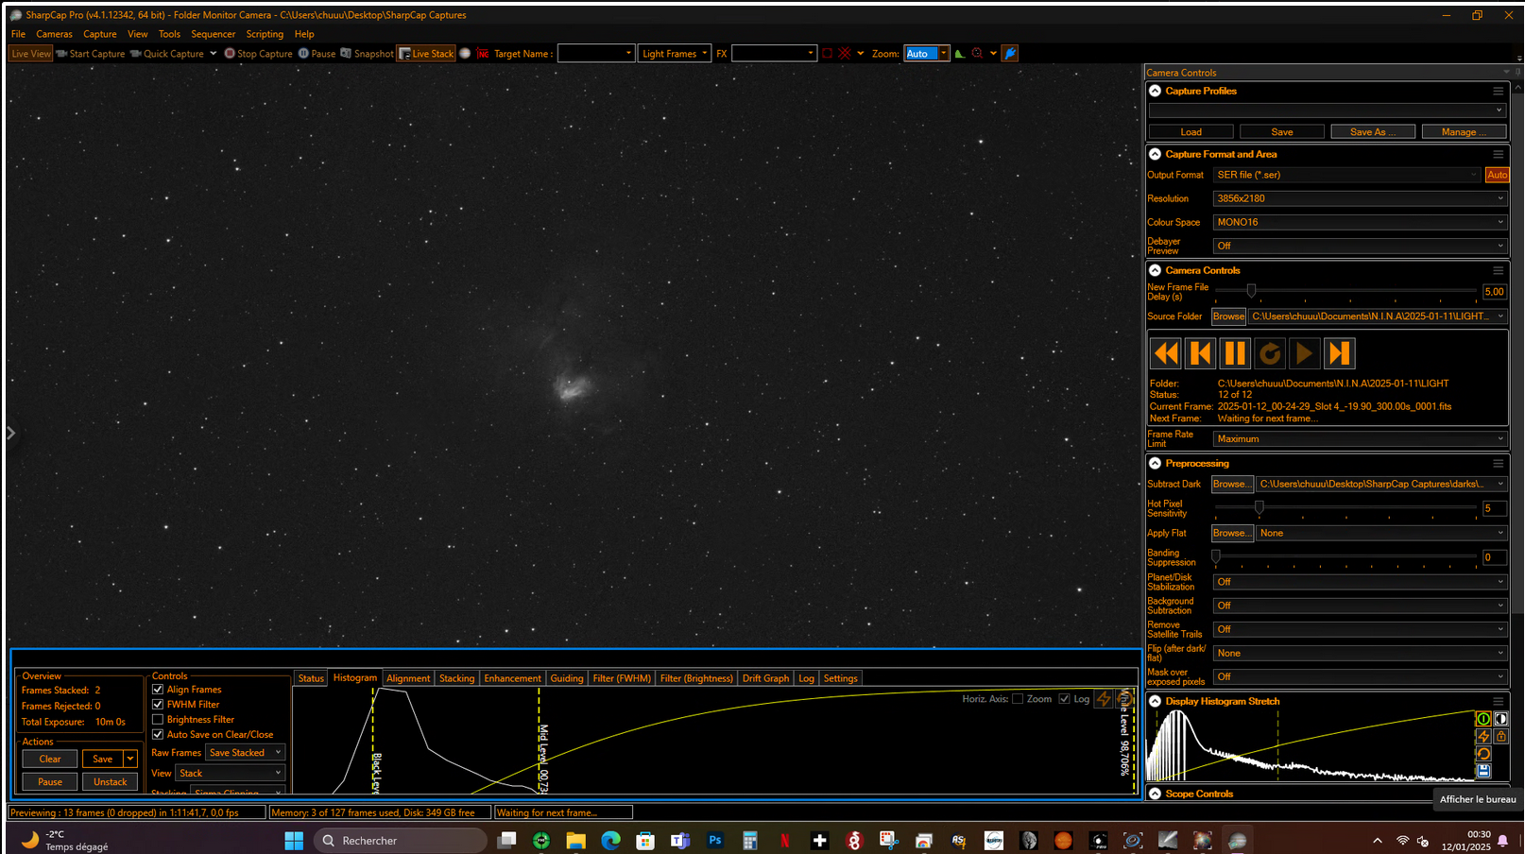
Task: Open the Frame Rate Limit dropdown
Action: pyautogui.click(x=1360, y=439)
